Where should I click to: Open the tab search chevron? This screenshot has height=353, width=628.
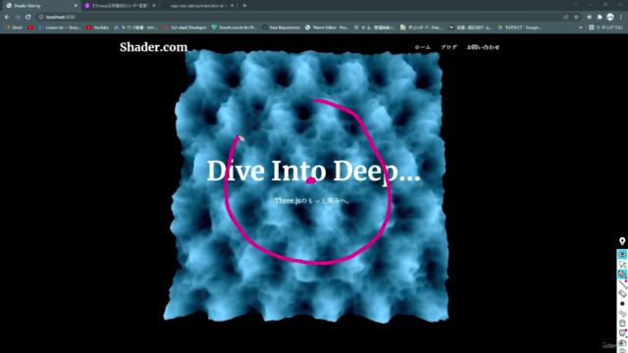point(575,5)
